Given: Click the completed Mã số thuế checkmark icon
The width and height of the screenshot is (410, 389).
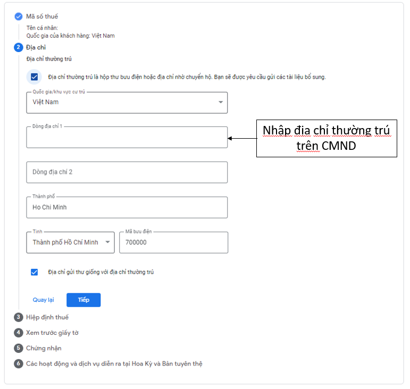Looking at the screenshot, I should (19, 16).
